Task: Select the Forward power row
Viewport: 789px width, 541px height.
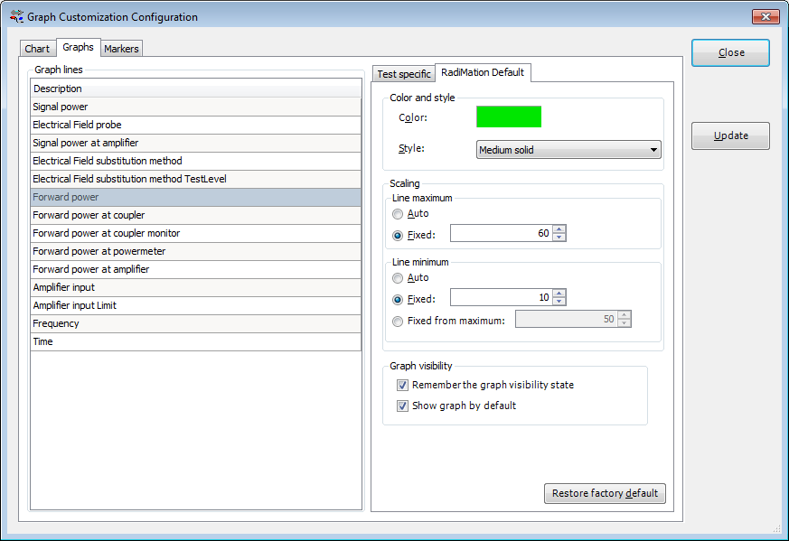Action: point(196,197)
